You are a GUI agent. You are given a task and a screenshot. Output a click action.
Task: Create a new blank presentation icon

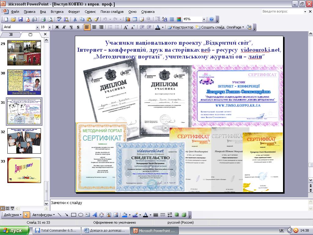[6, 19]
